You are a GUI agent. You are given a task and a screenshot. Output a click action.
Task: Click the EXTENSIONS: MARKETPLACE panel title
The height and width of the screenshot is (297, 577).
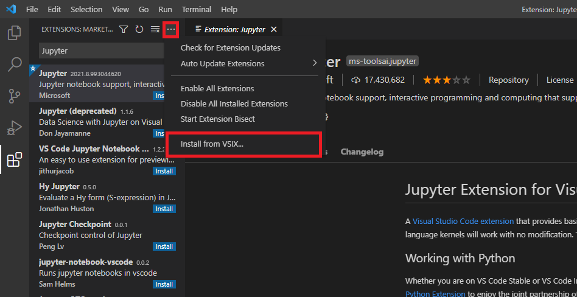point(77,29)
